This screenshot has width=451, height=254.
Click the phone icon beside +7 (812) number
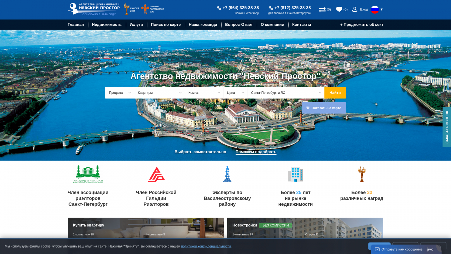pyautogui.click(x=271, y=8)
